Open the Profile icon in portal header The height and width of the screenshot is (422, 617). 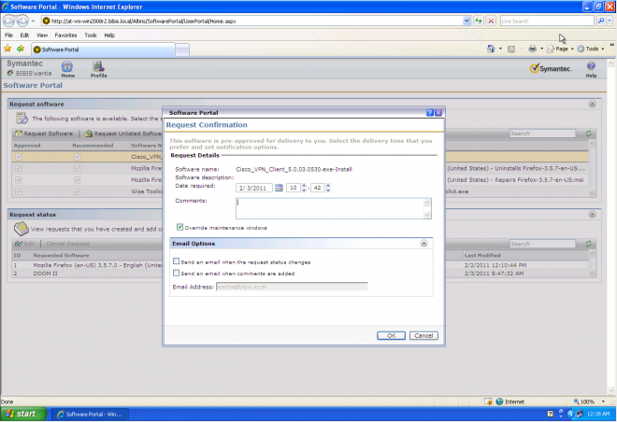coord(98,67)
